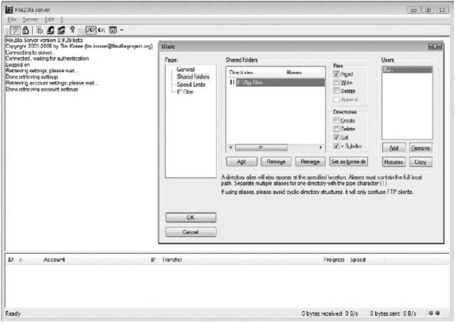Open the Edit menu
Viewport: 455px width, 323px height.
[x=49, y=19]
